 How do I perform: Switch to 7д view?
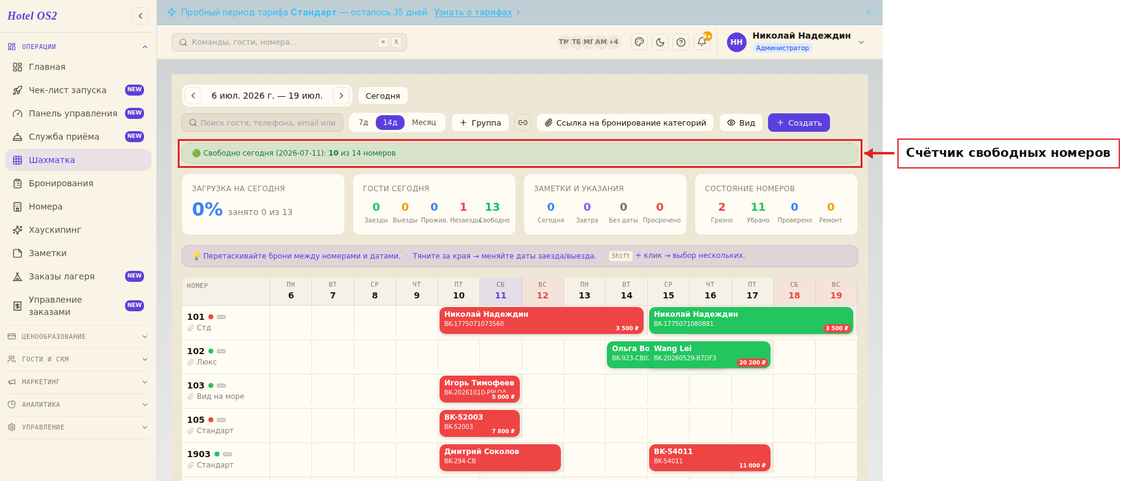(363, 123)
